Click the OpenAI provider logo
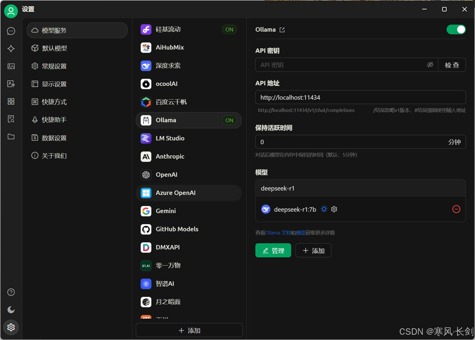 (x=146, y=175)
